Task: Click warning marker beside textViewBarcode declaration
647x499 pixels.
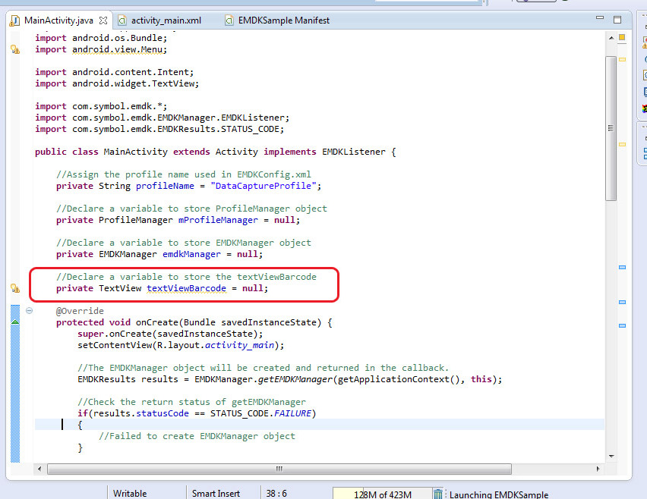Action: (x=14, y=288)
